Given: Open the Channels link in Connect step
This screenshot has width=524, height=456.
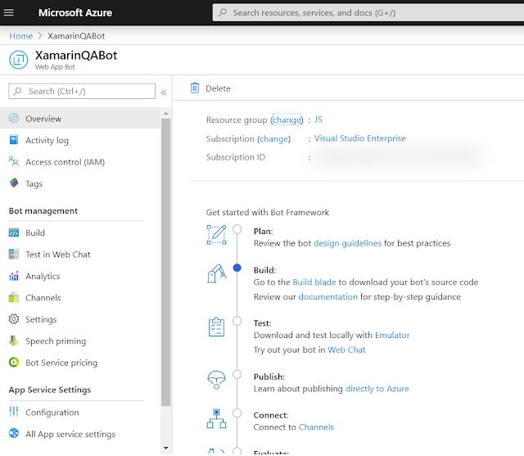Looking at the screenshot, I should coord(316,427).
